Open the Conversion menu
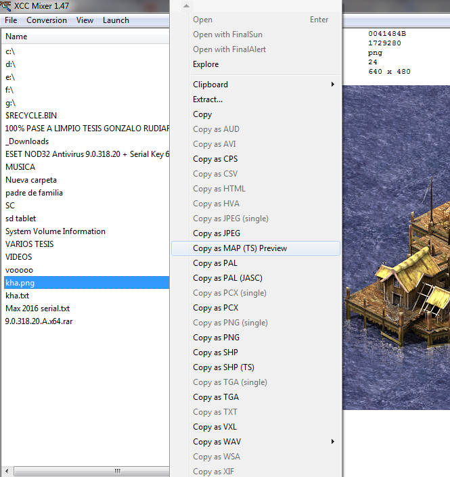 click(x=47, y=20)
